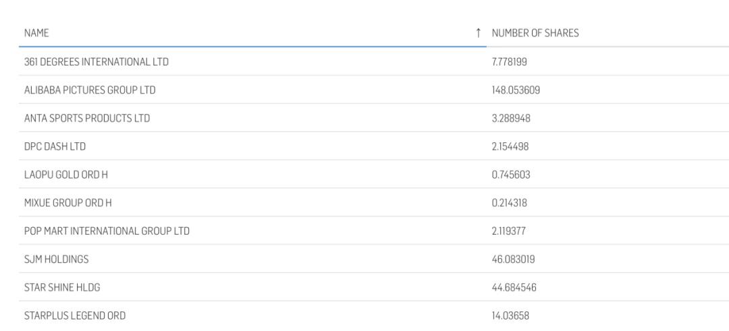Sort table by NAME column header
The image size is (729, 331).
[x=36, y=33]
